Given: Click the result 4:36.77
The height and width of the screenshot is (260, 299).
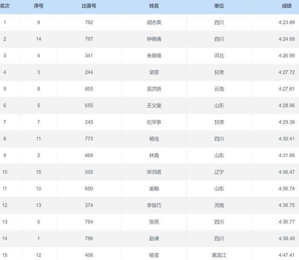Looking at the screenshot, I should click(287, 222).
